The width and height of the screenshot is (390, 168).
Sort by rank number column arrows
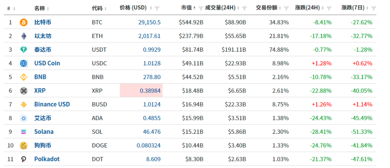coord(14,9)
